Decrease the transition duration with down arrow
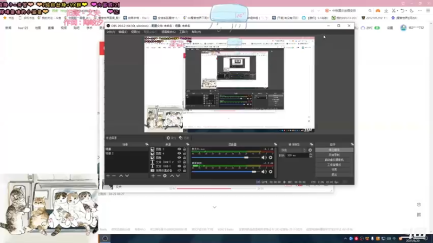The height and width of the screenshot is (243, 433). tap(311, 157)
